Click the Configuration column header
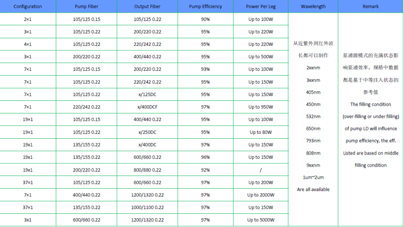The height and width of the screenshot is (227, 404). pyautogui.click(x=28, y=6)
